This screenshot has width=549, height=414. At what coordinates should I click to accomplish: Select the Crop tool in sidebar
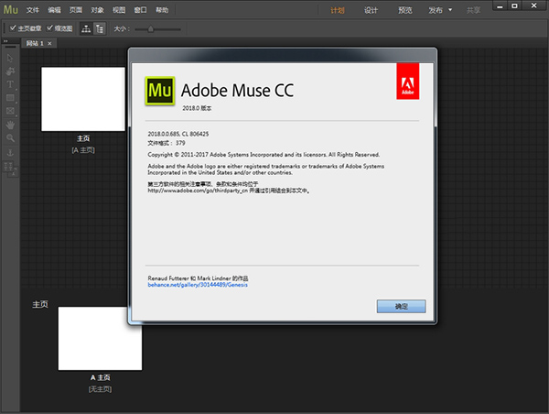coord(9,71)
